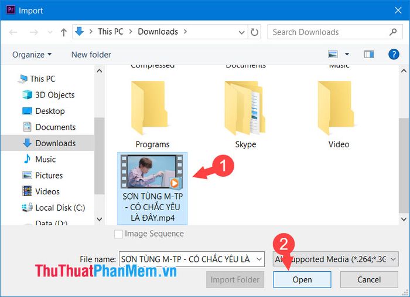Click the Back navigation arrow
410x297 pixels.
pos(13,32)
